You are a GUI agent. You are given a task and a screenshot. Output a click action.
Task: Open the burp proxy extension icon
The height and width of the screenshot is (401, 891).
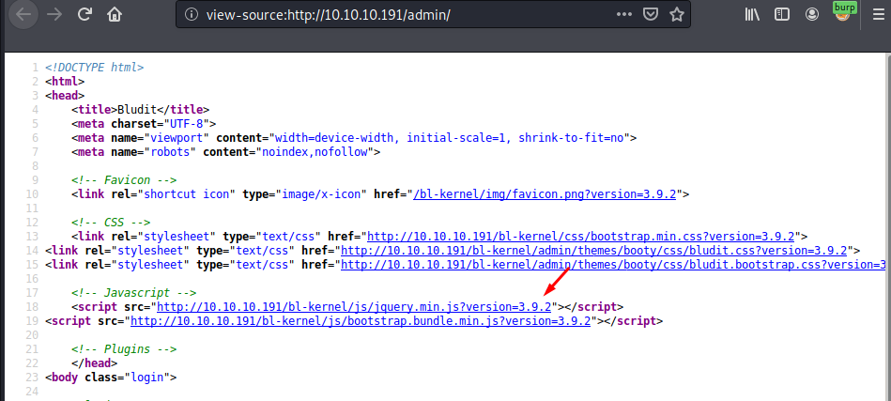843,12
